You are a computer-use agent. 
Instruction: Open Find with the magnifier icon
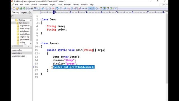click(65, 8)
